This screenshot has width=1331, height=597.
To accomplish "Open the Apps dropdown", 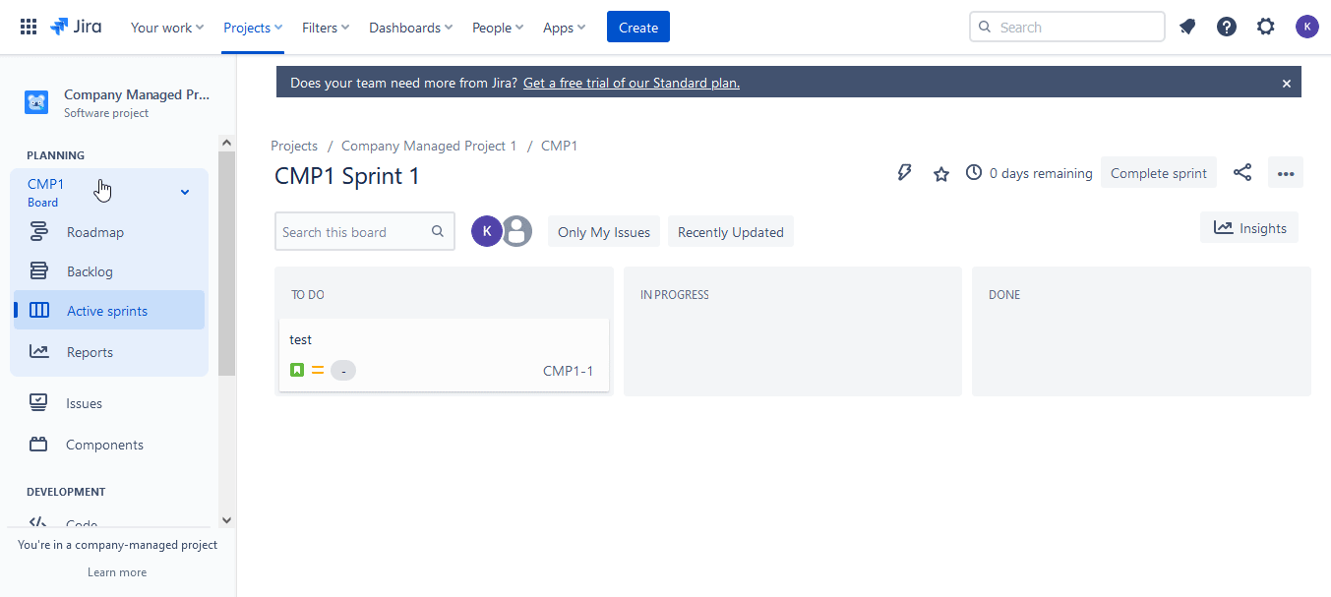I will pos(564,28).
